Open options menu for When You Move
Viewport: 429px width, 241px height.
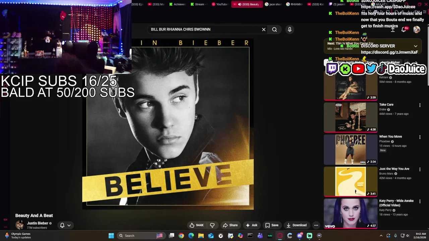[420, 137]
